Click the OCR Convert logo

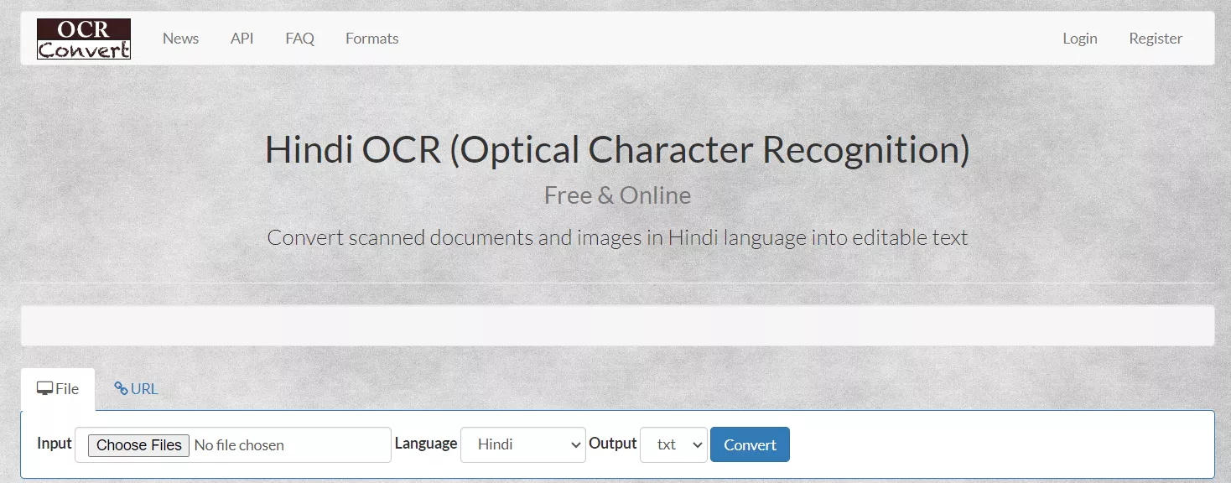tap(83, 38)
